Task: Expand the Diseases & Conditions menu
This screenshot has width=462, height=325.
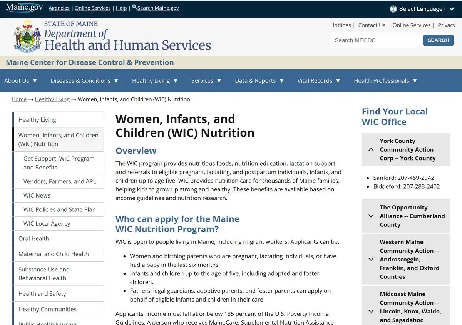Action: tap(85, 80)
